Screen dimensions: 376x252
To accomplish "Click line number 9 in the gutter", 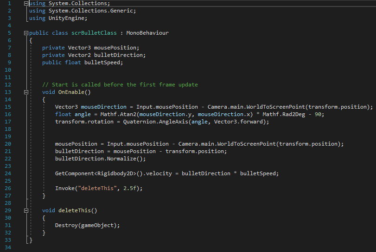I will (x=9, y=62).
